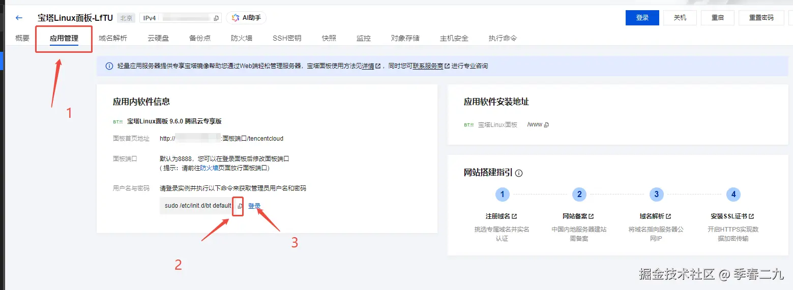Image resolution: width=793 pixels, height=290 pixels.
Task: Click the info icon in blue banner
Action: [109, 66]
